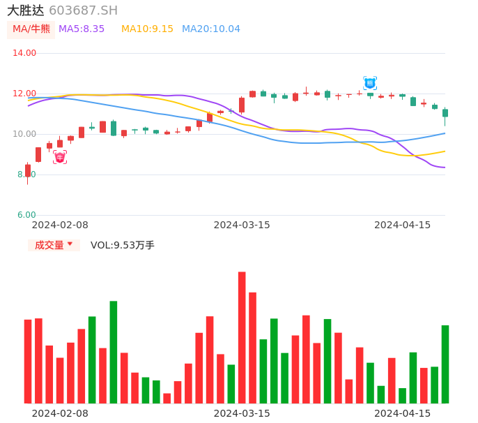Screen dimensions: 478x423
Task: Click the MA20:10.04 legend label
Action: 211,29
